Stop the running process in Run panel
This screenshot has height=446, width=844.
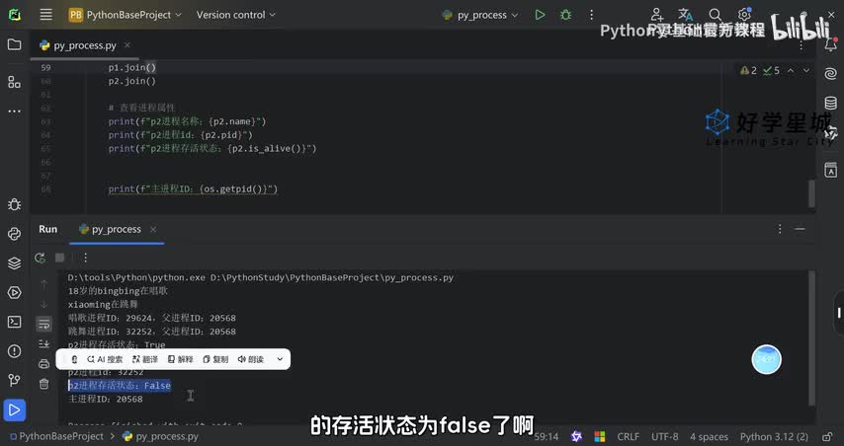tap(59, 258)
